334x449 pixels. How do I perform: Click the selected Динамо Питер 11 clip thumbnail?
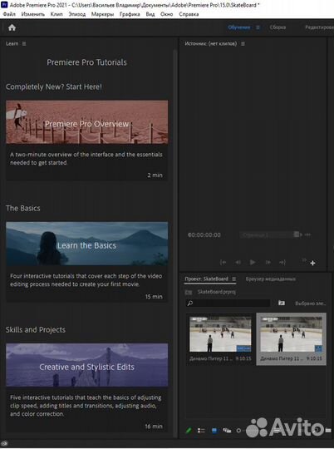[x=291, y=334]
